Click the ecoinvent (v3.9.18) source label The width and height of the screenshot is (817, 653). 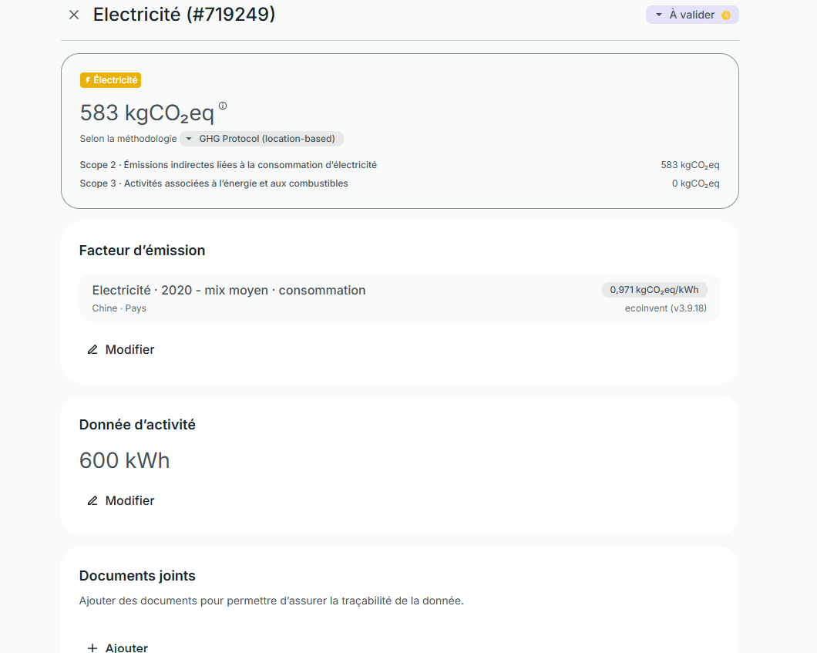(666, 308)
